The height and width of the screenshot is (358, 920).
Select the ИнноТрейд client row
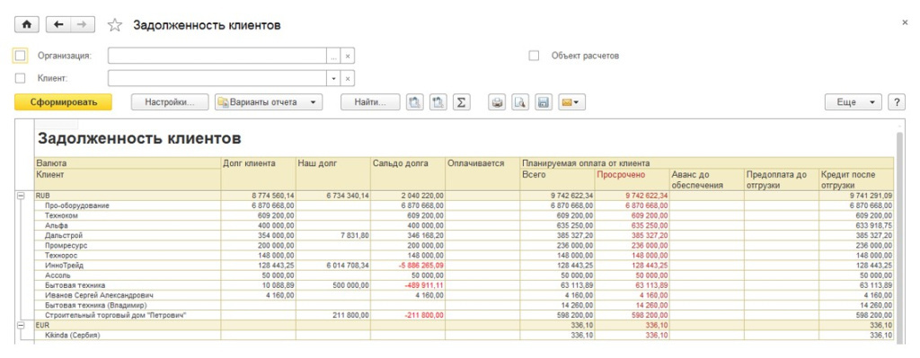coord(464,265)
